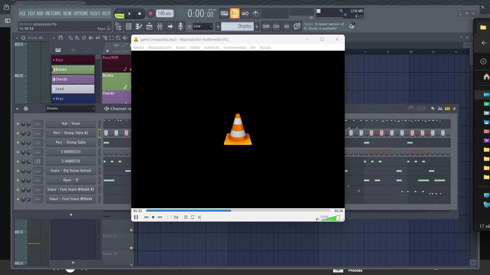Select the Keys pattern in the picker
The image size is (490, 275).
click(x=73, y=99)
